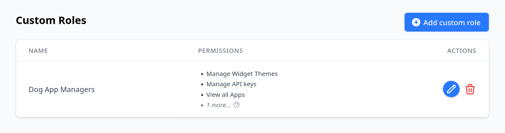Click the ACTIONS column header

coord(461,51)
